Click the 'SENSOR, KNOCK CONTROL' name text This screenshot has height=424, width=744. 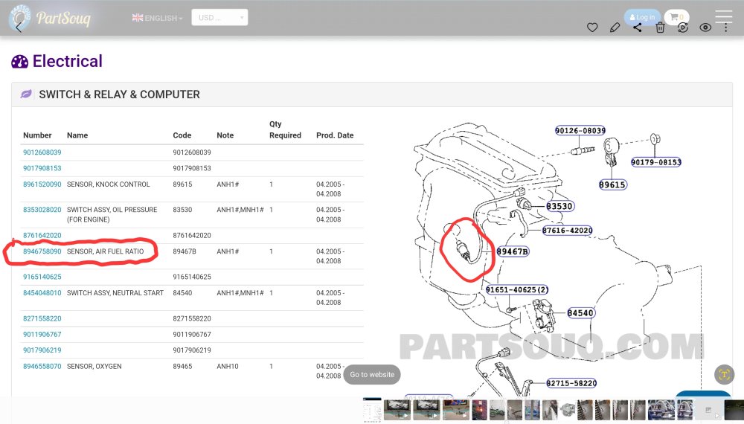108,184
